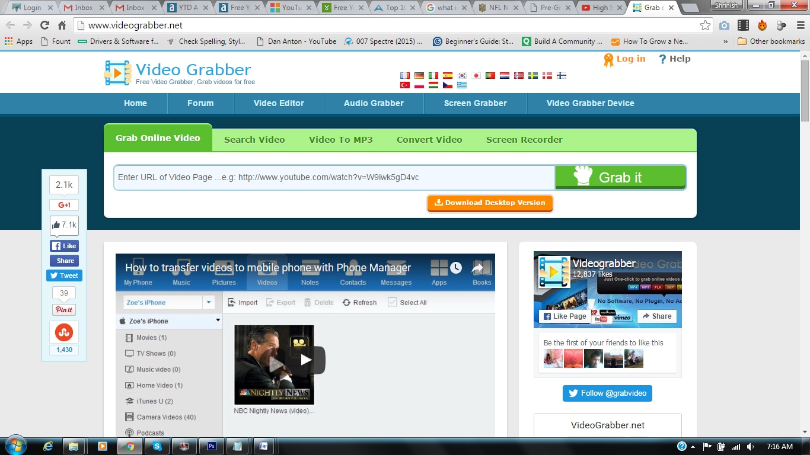Switch to the Screen Recorder tab
The height and width of the screenshot is (455, 810).
point(524,140)
